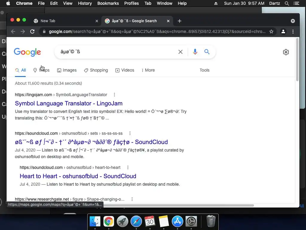The height and width of the screenshot is (230, 306).
Task: Open the Chrome application menu
Action: point(24,3)
